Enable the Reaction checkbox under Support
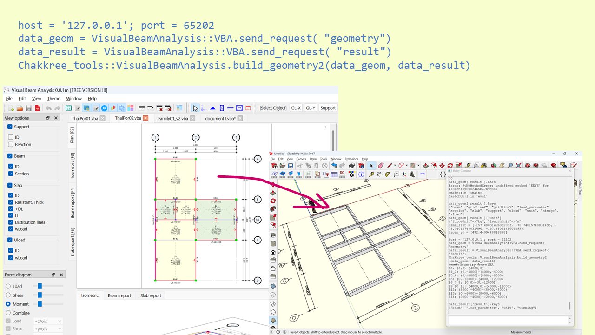Screen dimensions: 595x335 pos(11,145)
